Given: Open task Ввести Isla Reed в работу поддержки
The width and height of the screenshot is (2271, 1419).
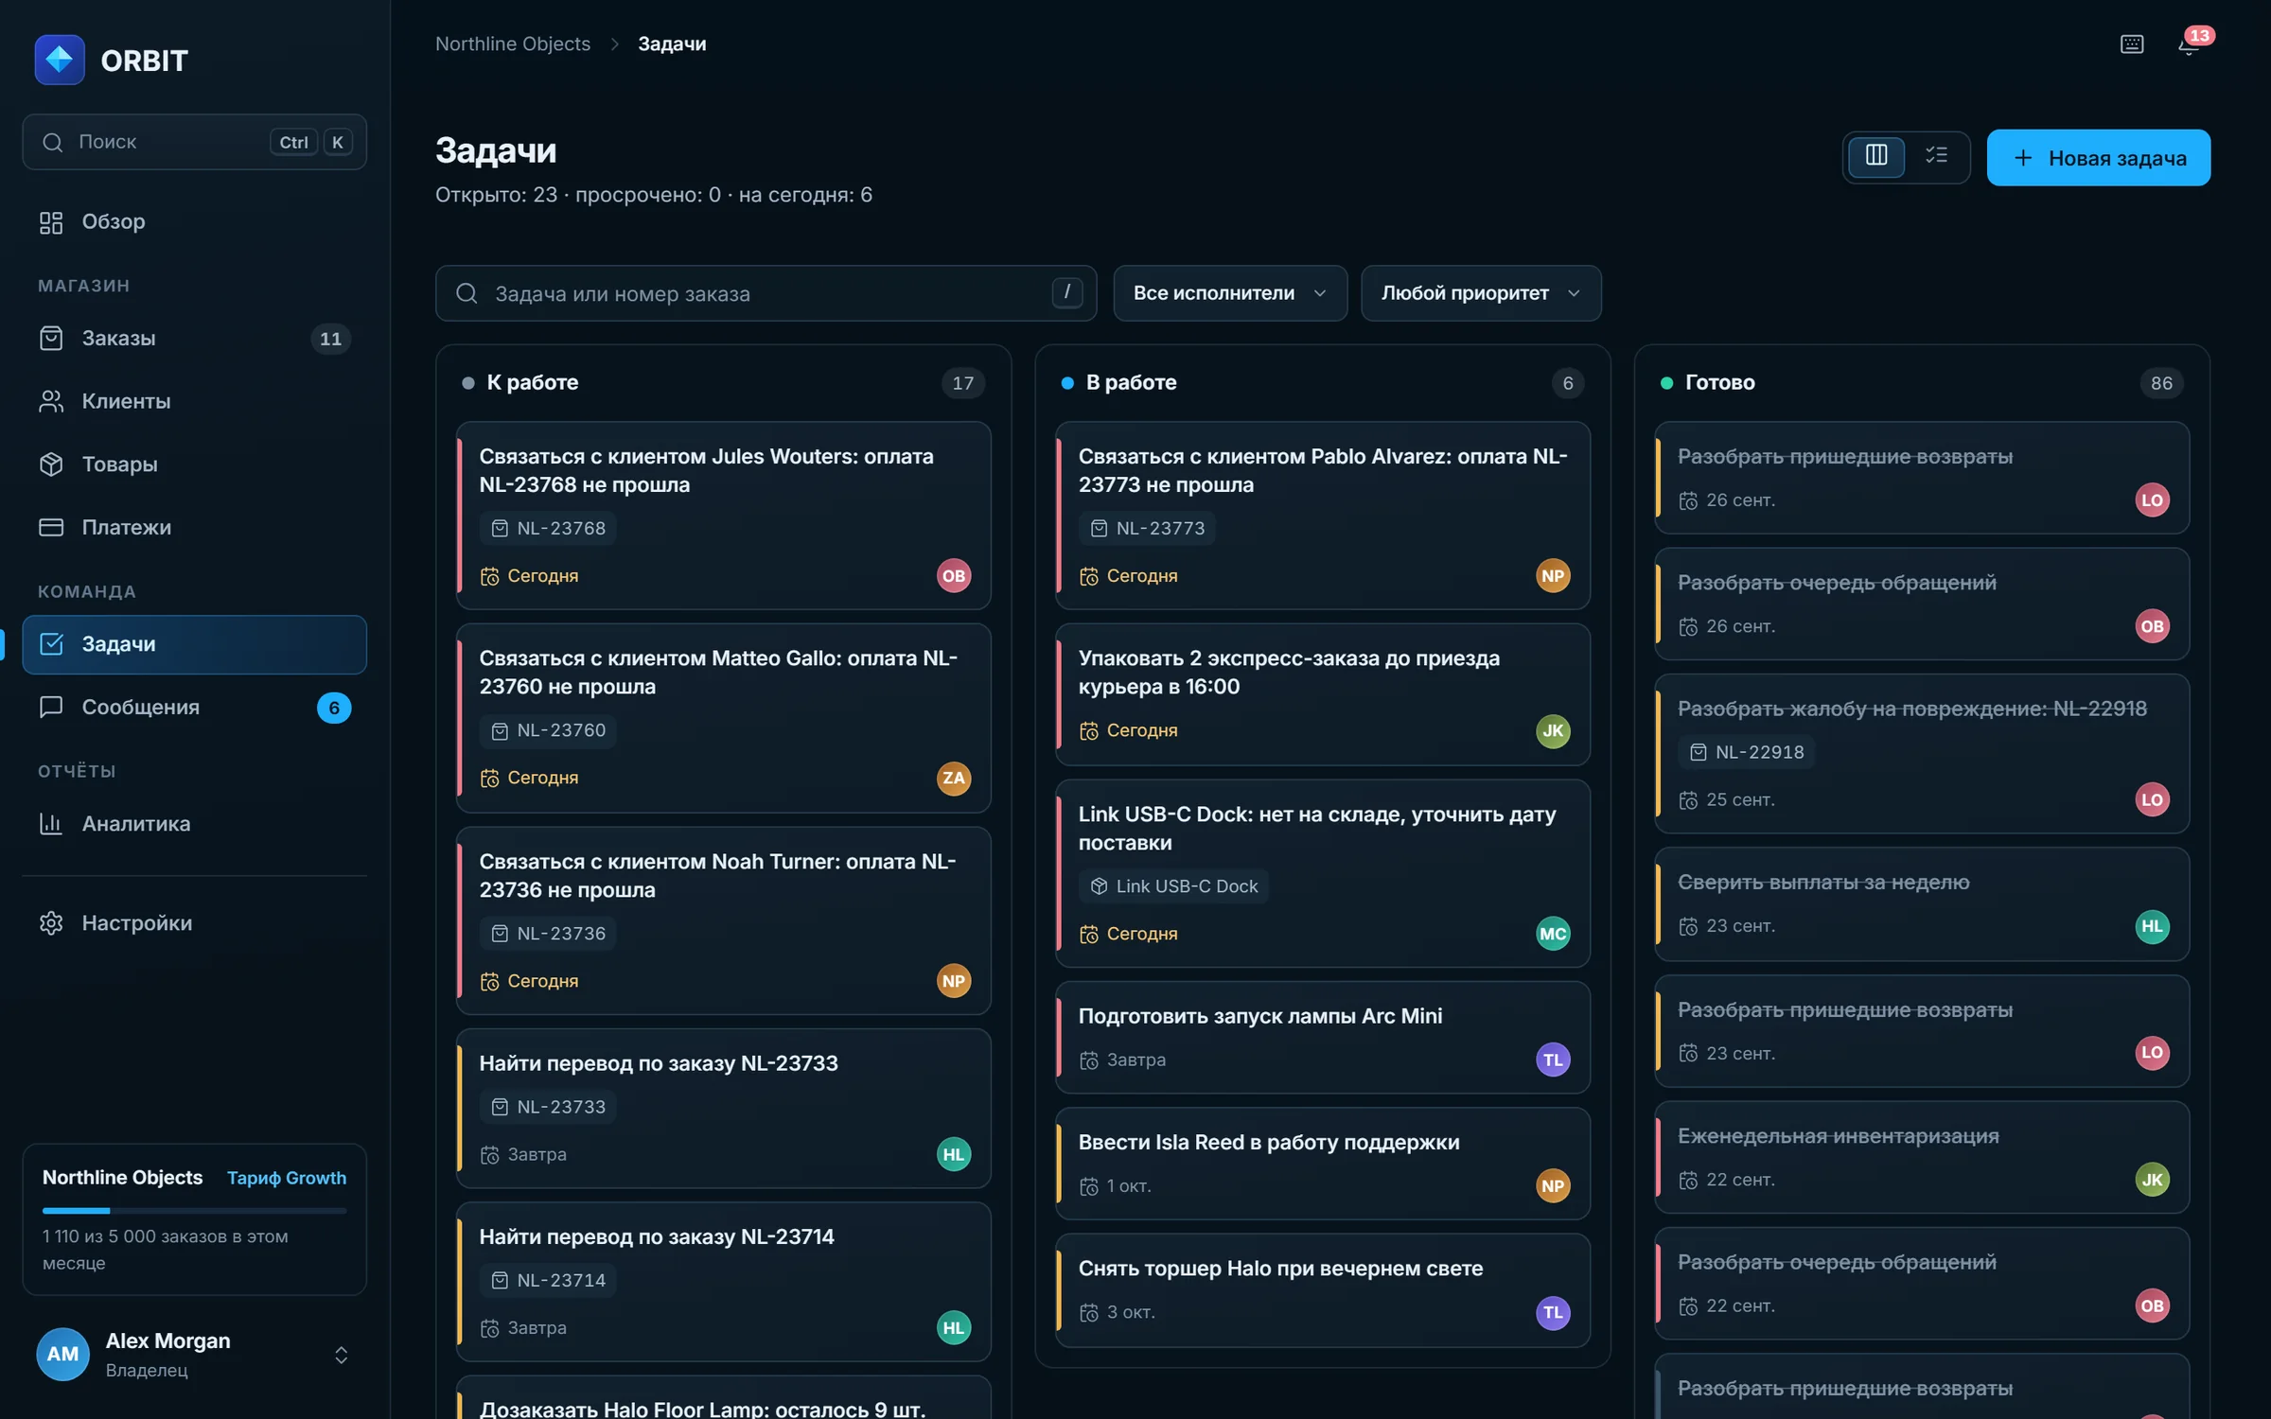Looking at the screenshot, I should click(1322, 1164).
